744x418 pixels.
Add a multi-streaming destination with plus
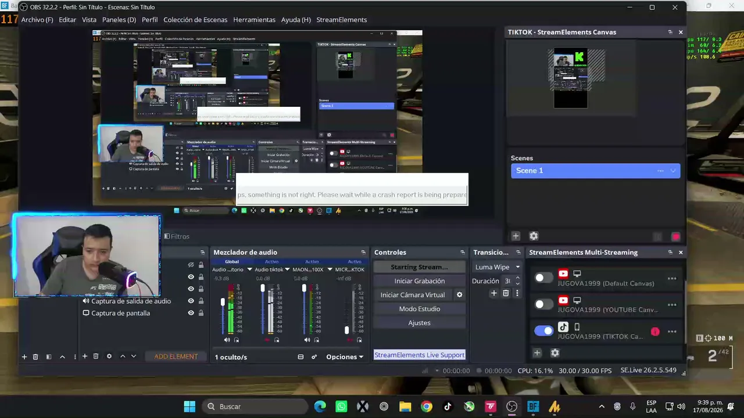pyautogui.click(x=537, y=353)
